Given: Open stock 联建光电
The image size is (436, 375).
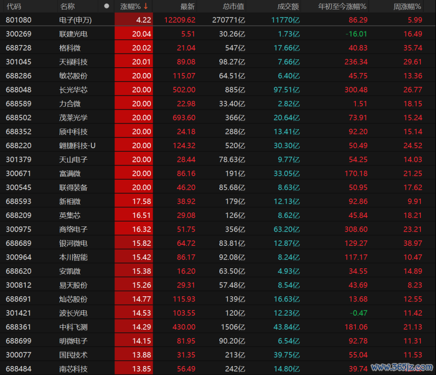Looking at the screenshot, I should point(73,34).
